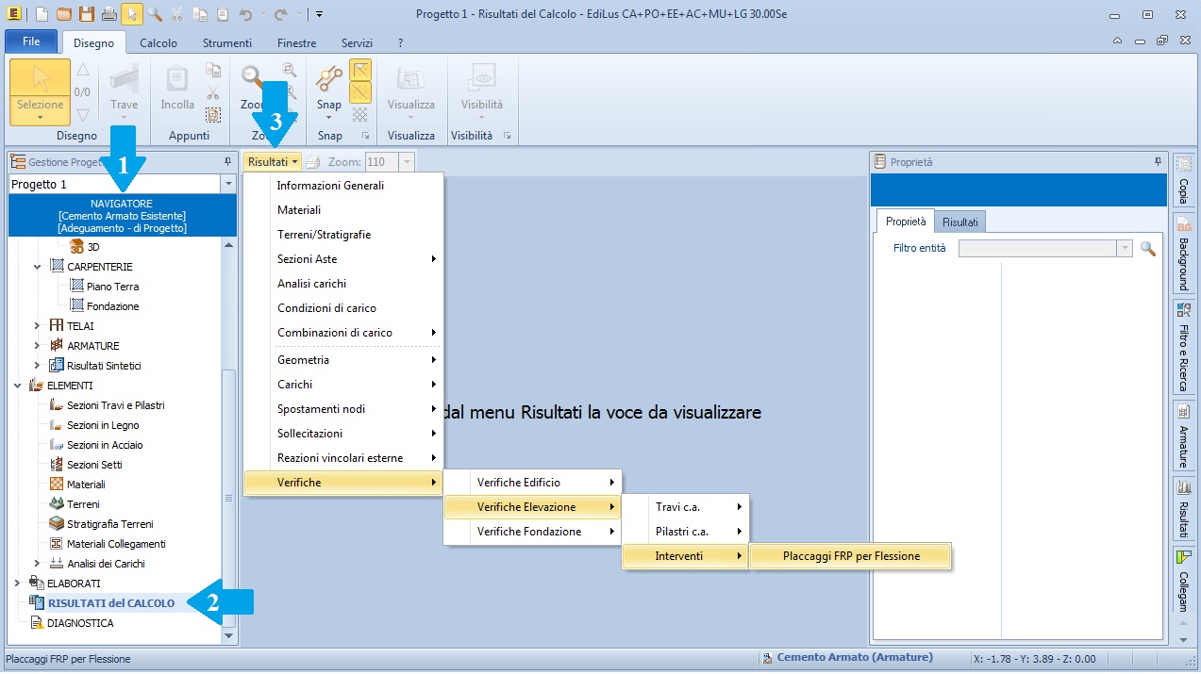The height and width of the screenshot is (674, 1201).
Task: Open the Progetto 1 dropdown
Action: point(227,184)
